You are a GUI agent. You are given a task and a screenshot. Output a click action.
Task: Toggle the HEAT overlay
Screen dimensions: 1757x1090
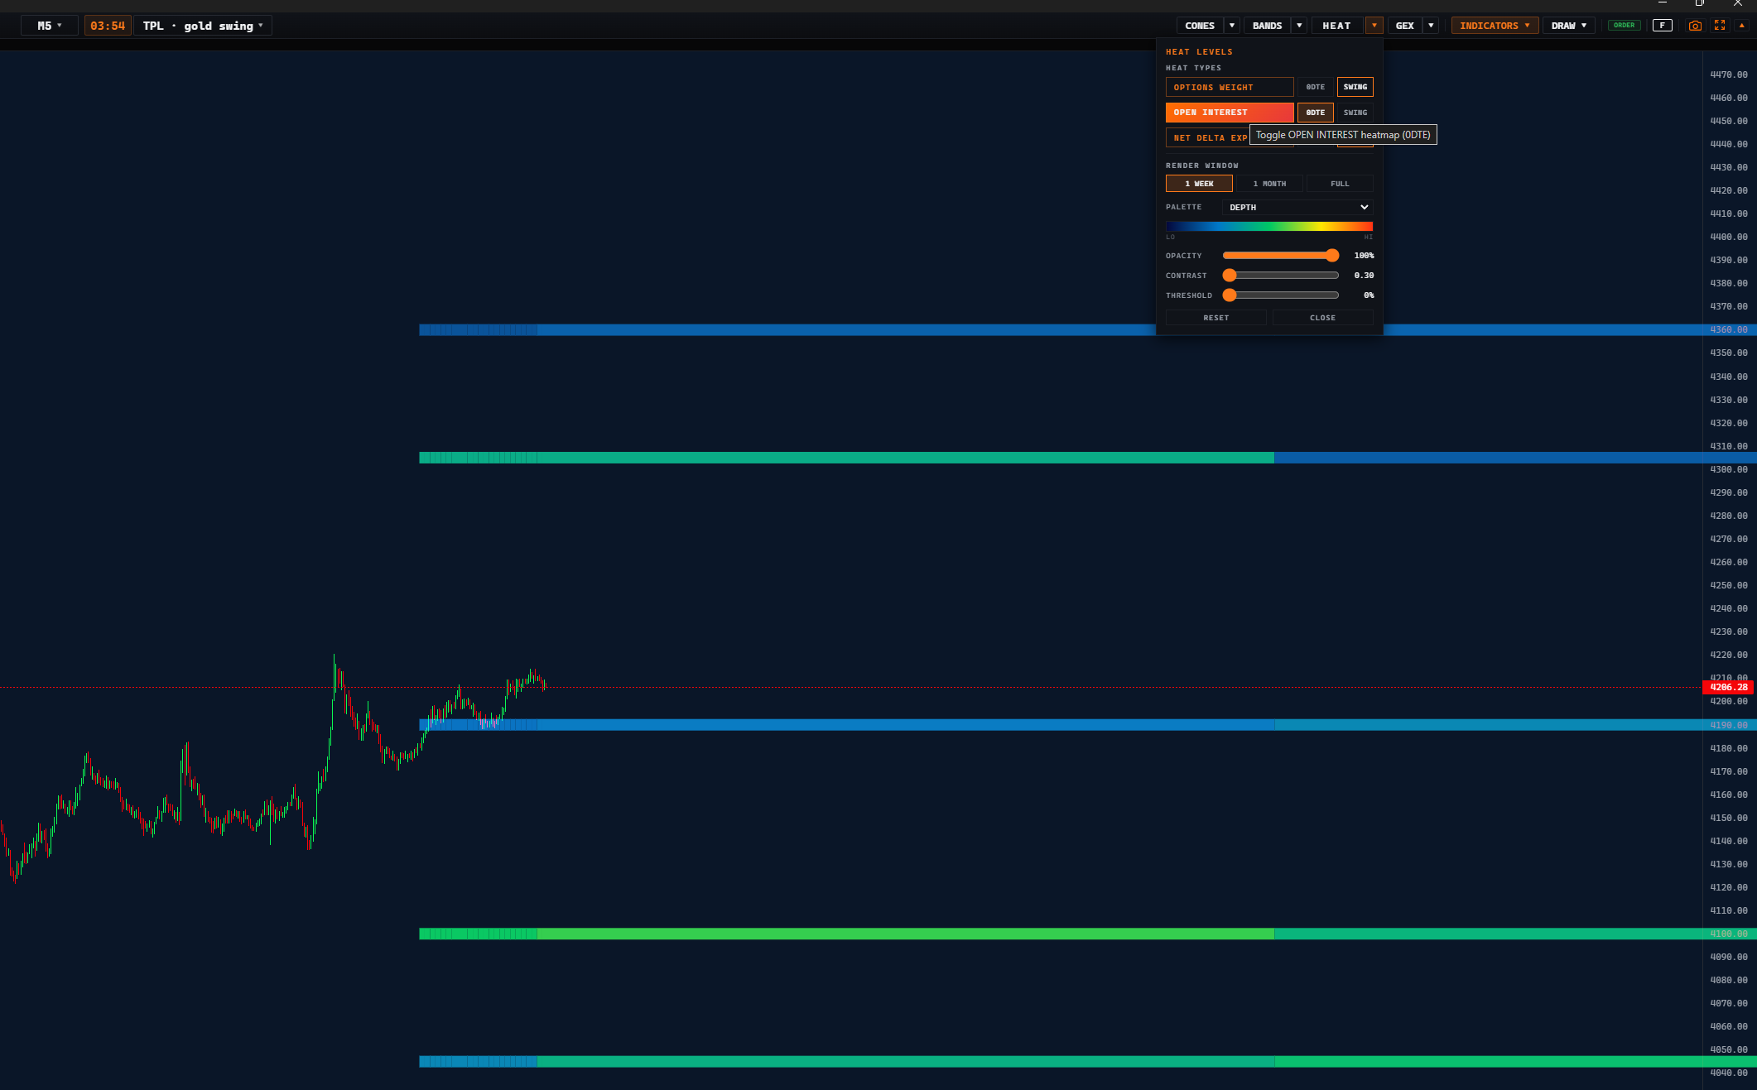coord(1336,26)
